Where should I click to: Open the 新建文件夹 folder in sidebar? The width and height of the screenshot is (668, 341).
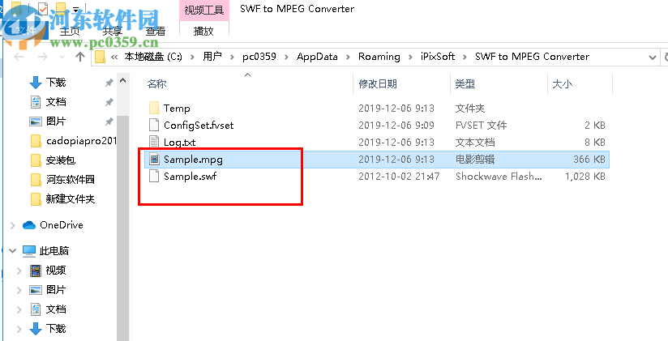pos(70,198)
